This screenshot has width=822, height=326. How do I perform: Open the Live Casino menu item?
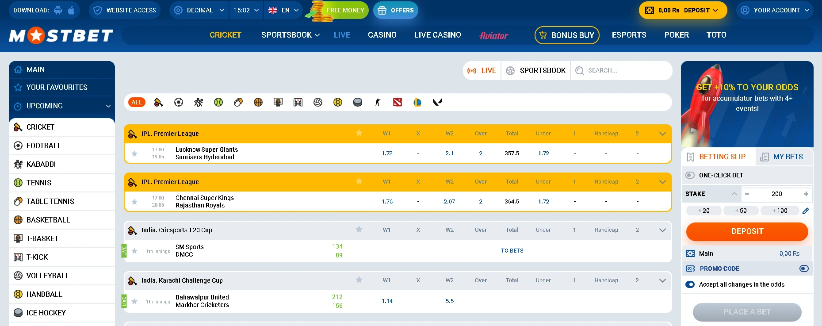pos(437,35)
